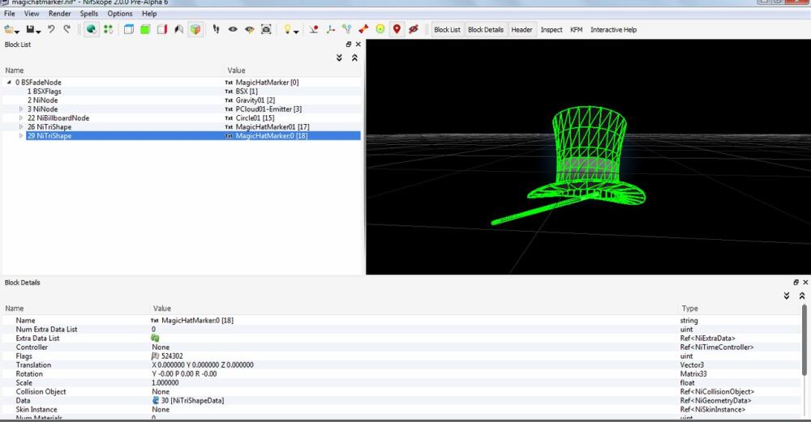Click the Block Details collapse-all double chevron
Image resolution: width=811 pixels, height=422 pixels.
(x=802, y=296)
